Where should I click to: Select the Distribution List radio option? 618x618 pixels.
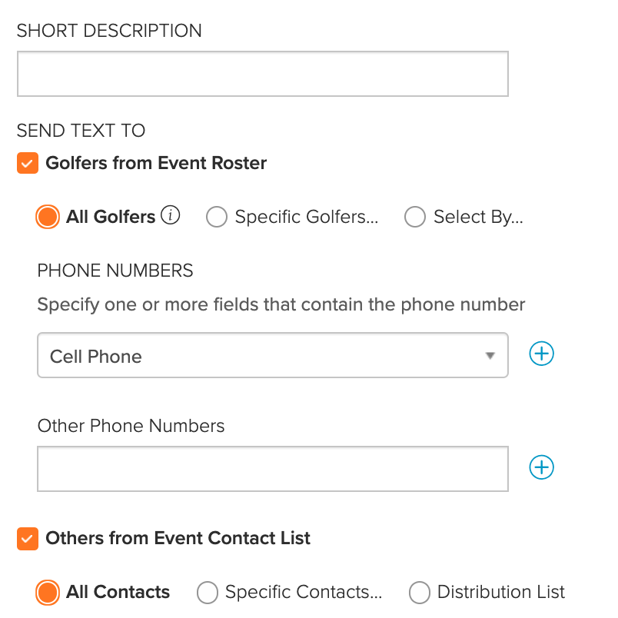tap(420, 593)
